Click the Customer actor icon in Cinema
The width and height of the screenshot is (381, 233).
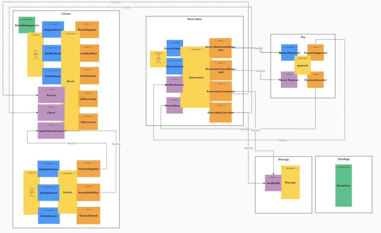point(31,192)
